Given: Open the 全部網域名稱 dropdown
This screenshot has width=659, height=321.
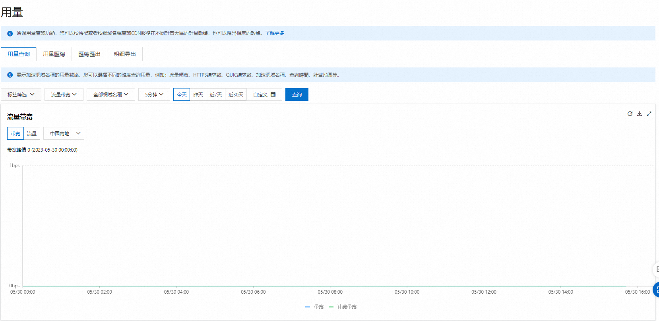Looking at the screenshot, I should [x=111, y=94].
